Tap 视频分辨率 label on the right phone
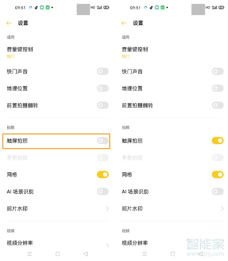 click(x=135, y=243)
